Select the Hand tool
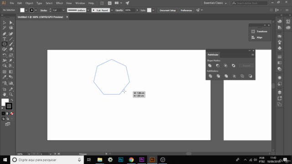Viewport: 292px width, 164px height. coord(5,94)
